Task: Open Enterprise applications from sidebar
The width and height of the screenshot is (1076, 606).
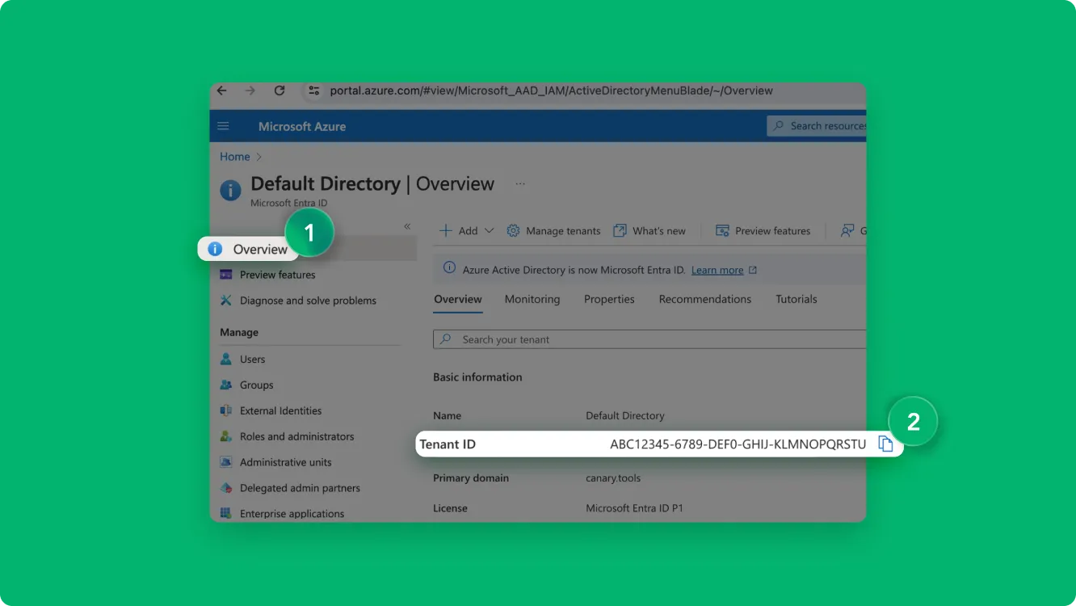Action: coord(292,514)
